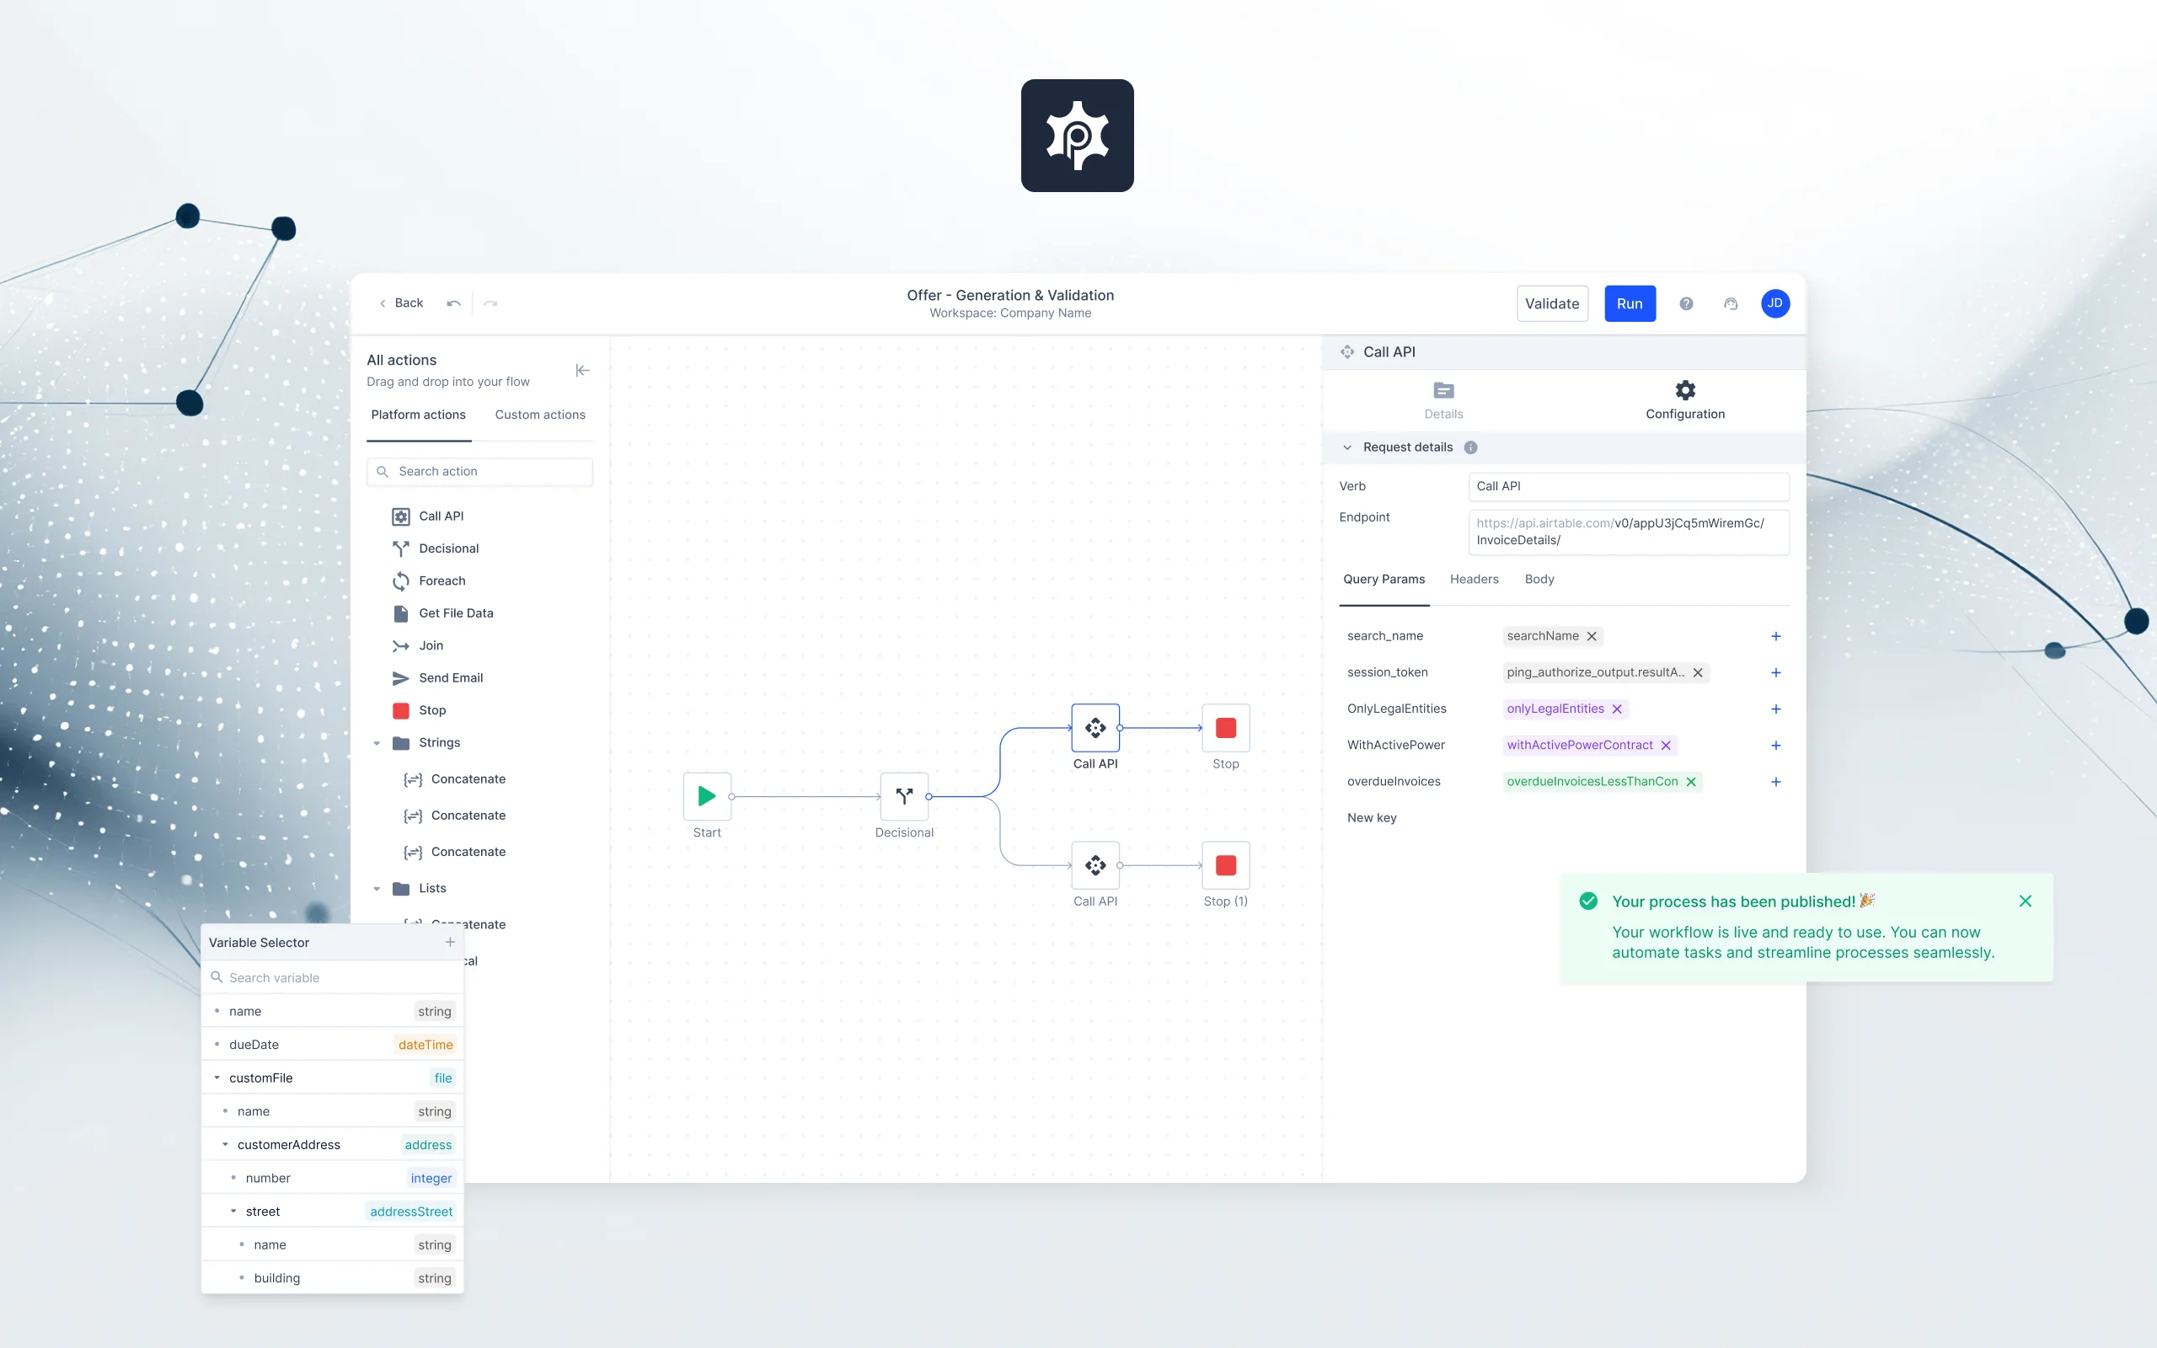2157x1348 pixels.
Task: Select the Call API action in sidebar
Action: coord(428,516)
